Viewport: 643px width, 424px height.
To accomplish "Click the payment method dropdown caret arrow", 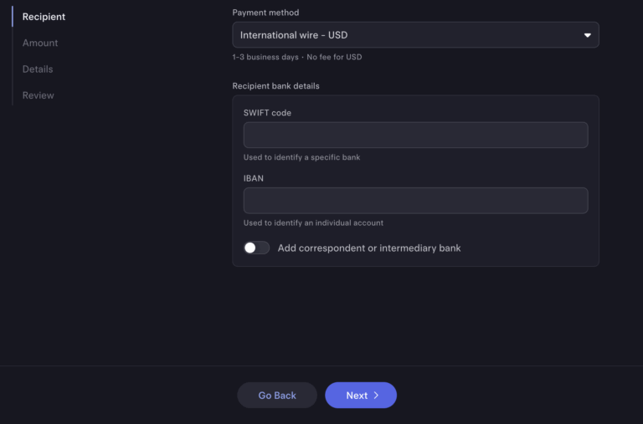I will pyautogui.click(x=587, y=35).
